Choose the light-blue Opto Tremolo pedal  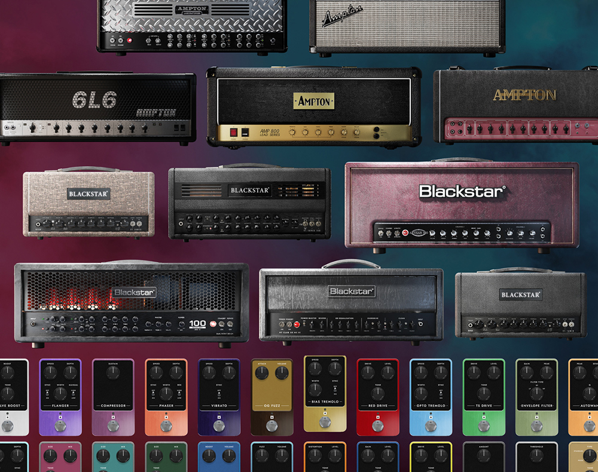click(x=431, y=397)
